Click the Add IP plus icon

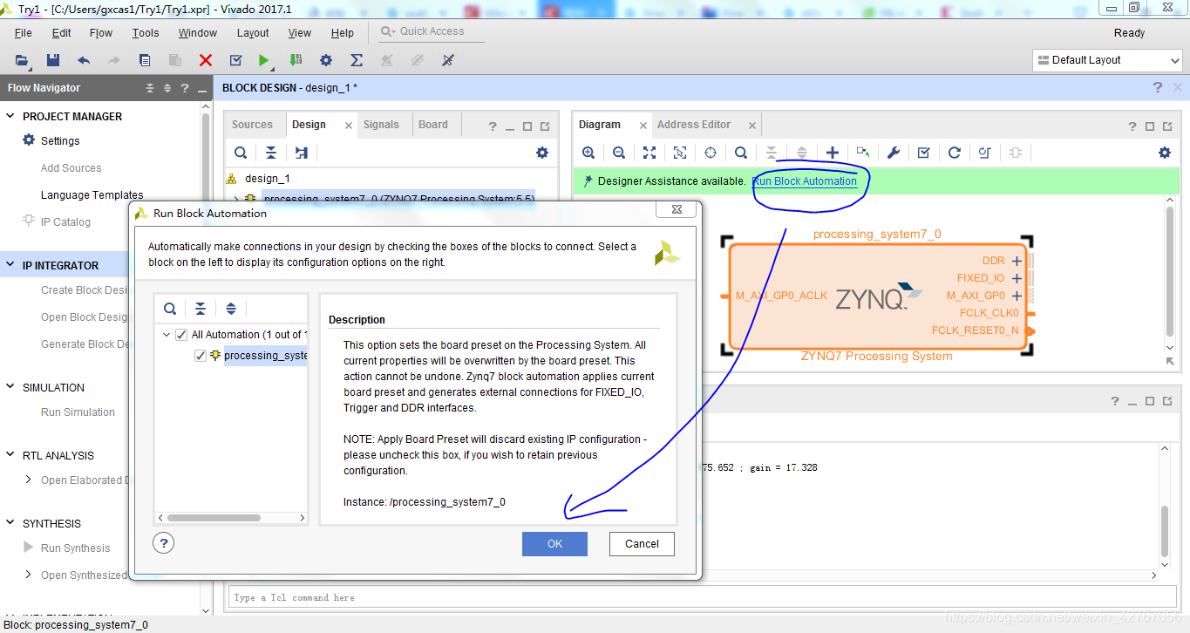coord(833,153)
